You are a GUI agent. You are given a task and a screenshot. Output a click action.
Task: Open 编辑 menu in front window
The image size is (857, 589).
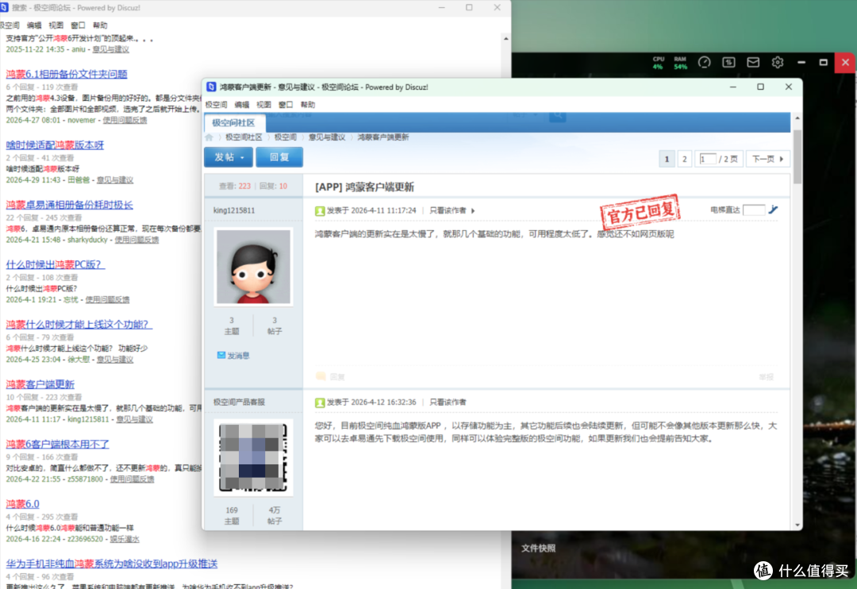click(242, 105)
